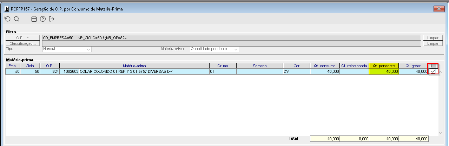Click the Classificação filter button
Screen dimensions: 449x146
tap(22, 43)
